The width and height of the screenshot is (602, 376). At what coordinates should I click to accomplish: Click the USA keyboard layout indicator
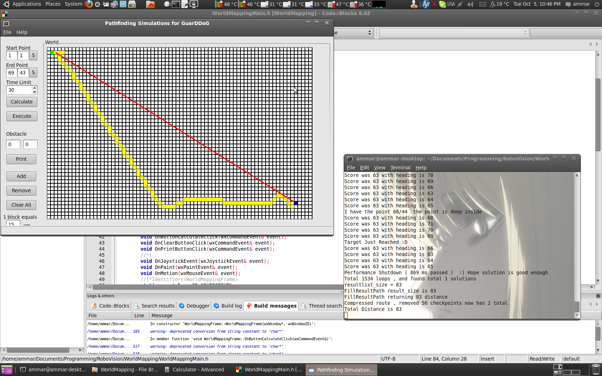451,4
